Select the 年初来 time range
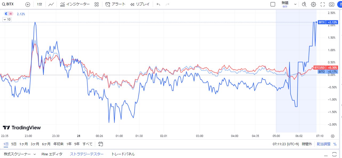The image size is (342, 158). tap(58, 144)
